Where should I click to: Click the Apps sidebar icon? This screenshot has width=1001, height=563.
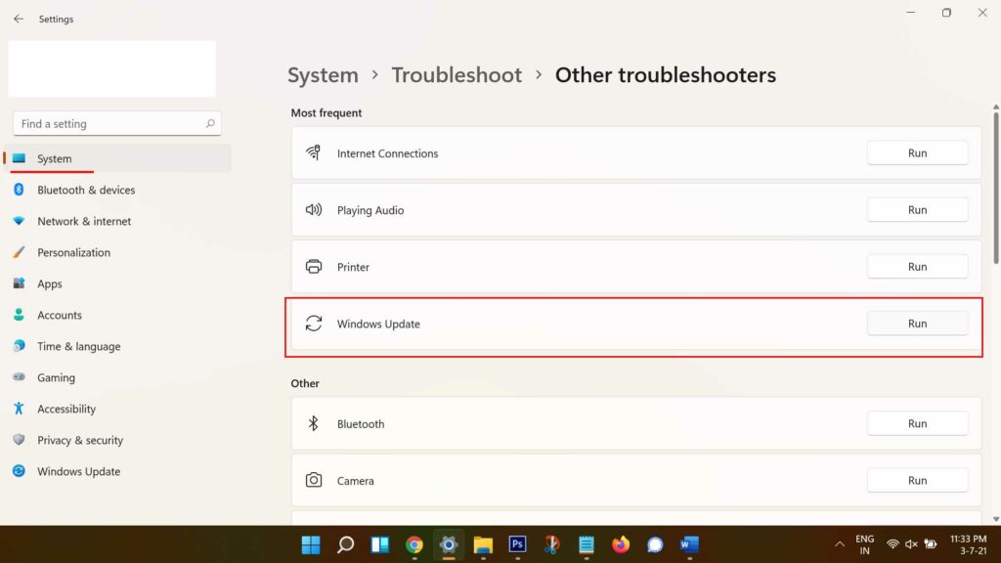20,283
